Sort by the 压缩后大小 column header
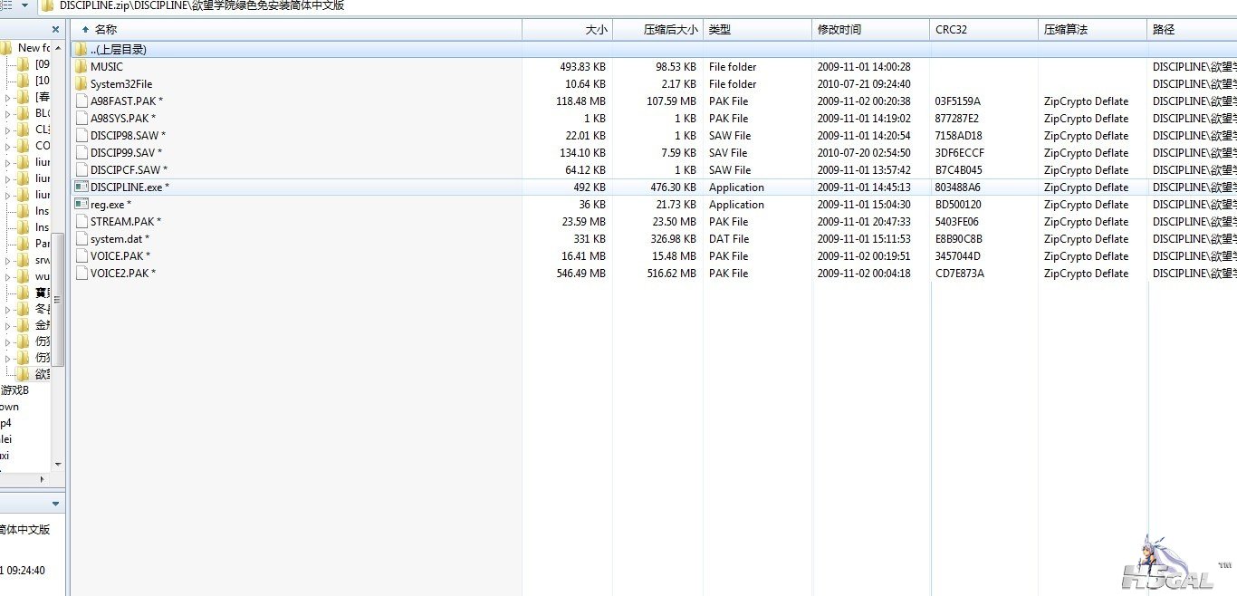 [x=658, y=29]
